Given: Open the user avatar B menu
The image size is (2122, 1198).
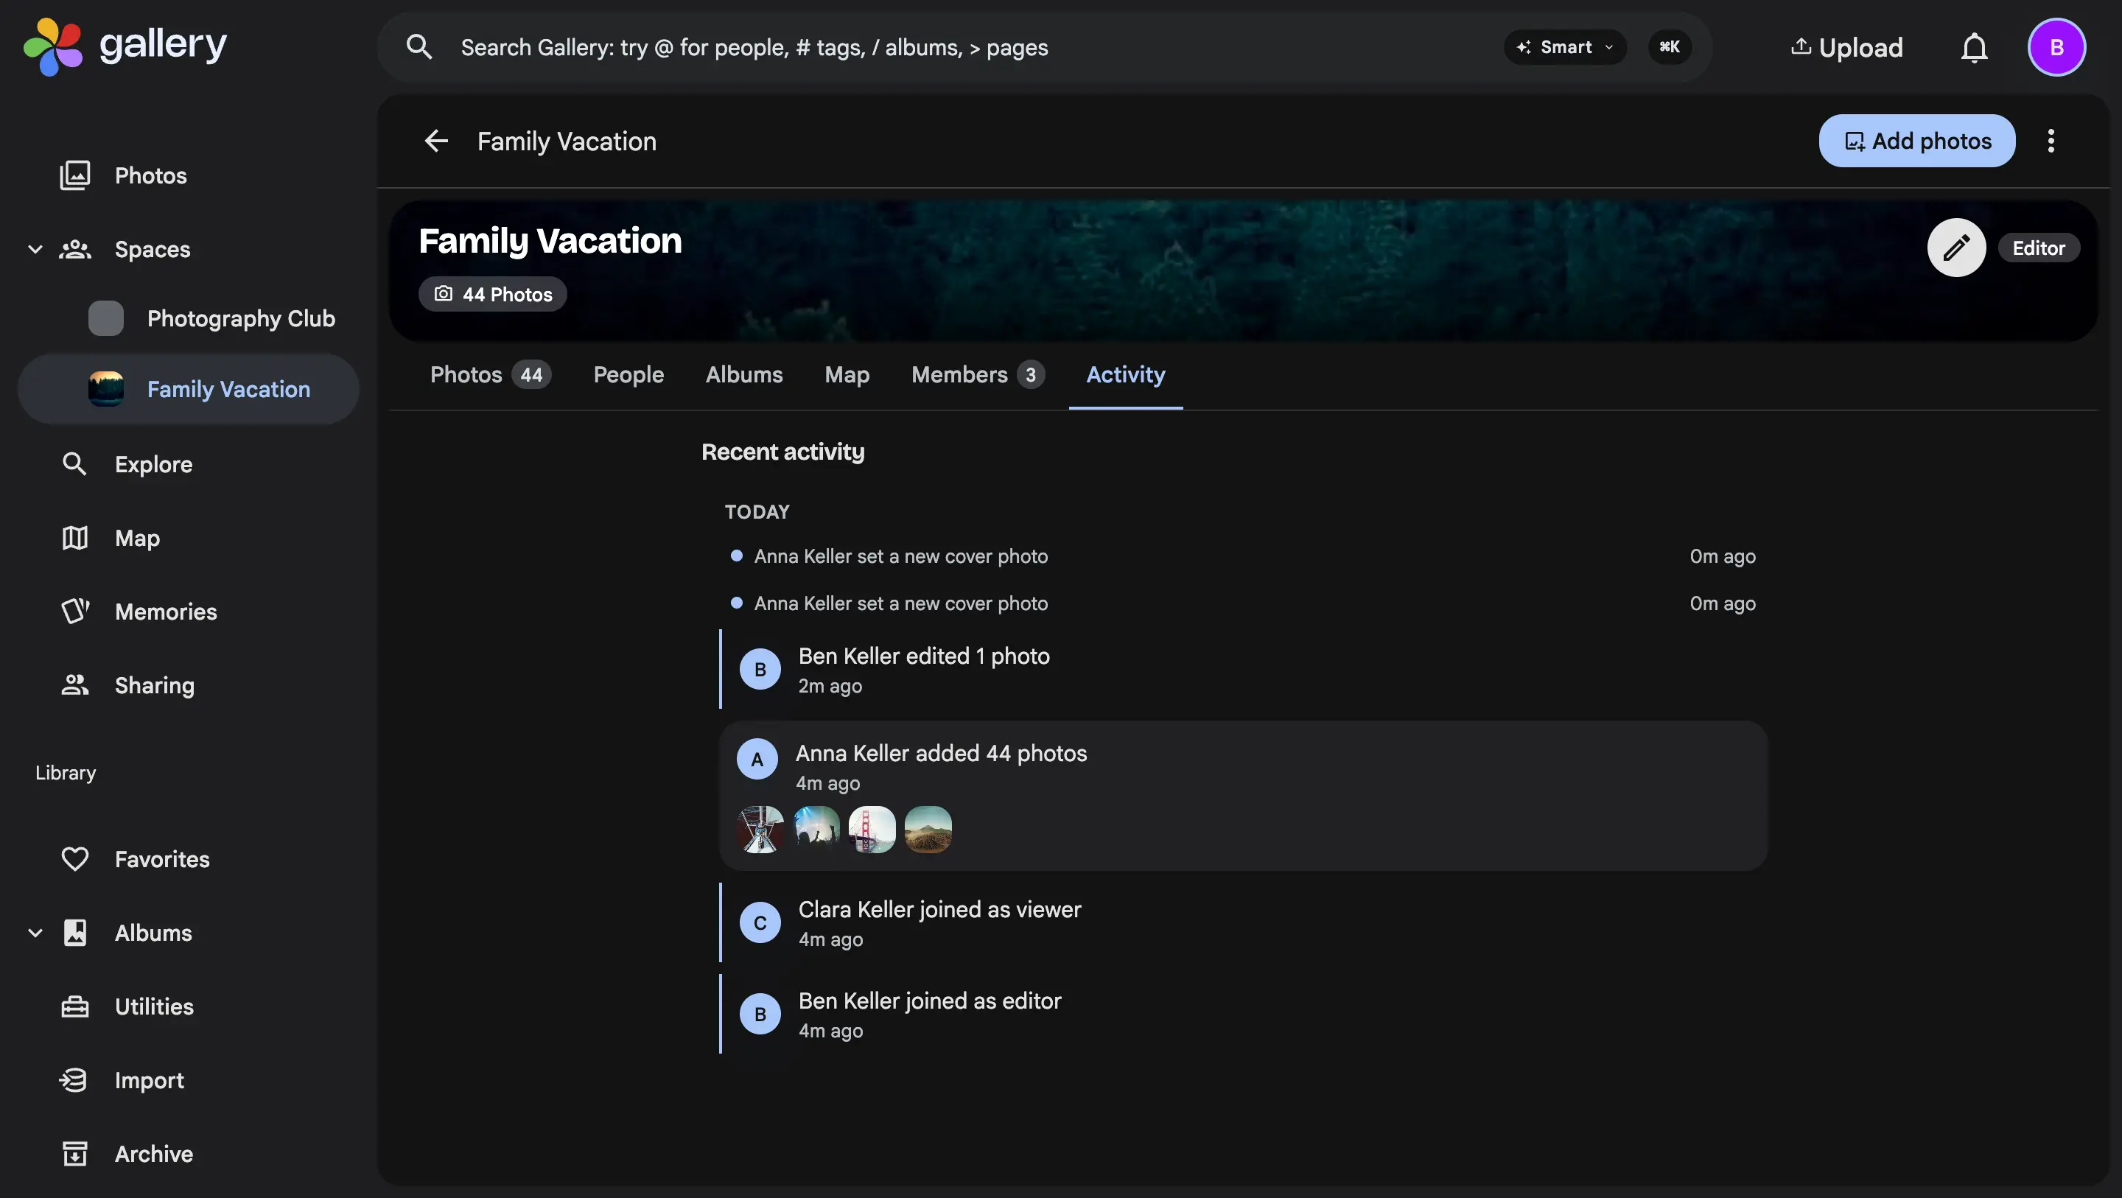Looking at the screenshot, I should [2056, 47].
